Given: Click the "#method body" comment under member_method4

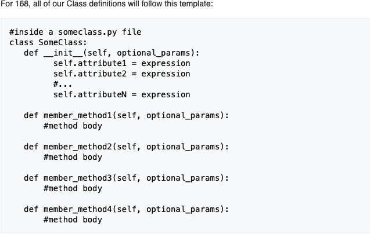Looking at the screenshot, I should pos(73,220).
